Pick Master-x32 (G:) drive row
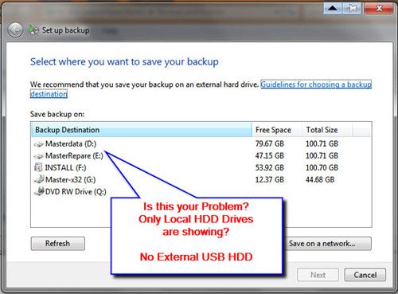Screen dimensions: 398x294 pyautogui.click(x=201, y=180)
